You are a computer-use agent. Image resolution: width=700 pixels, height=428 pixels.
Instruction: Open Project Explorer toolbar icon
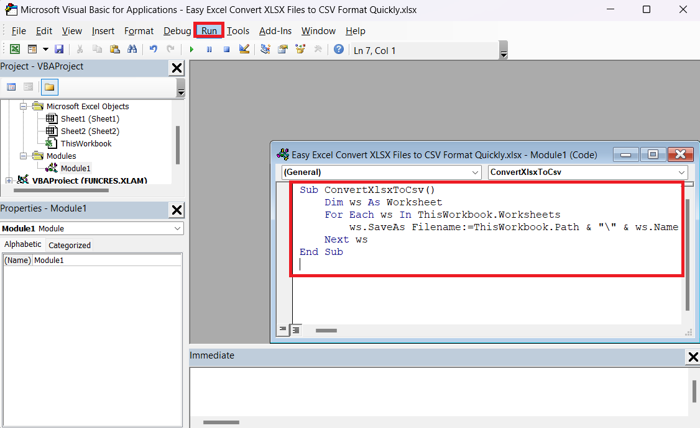point(265,50)
